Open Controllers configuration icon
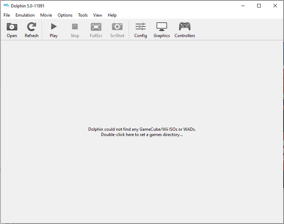The width and height of the screenshot is (284, 224). 185,26
